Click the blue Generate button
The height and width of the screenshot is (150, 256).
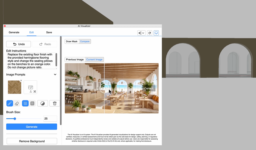click(32, 127)
